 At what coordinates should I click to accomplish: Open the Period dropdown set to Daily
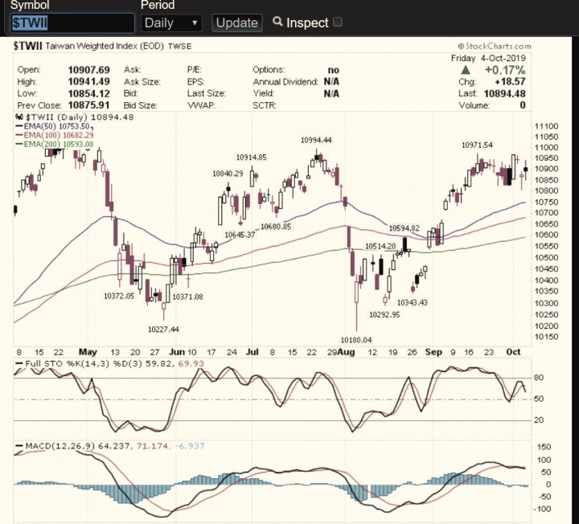click(171, 23)
